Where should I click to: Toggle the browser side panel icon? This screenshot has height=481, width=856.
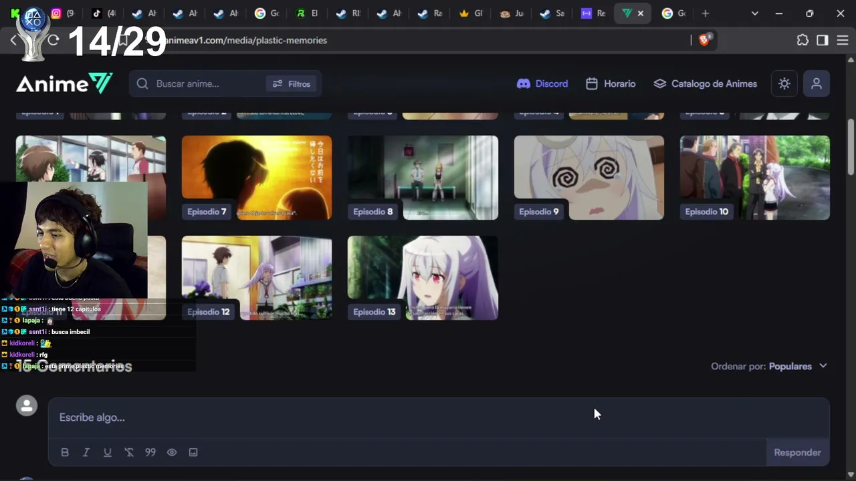[823, 40]
